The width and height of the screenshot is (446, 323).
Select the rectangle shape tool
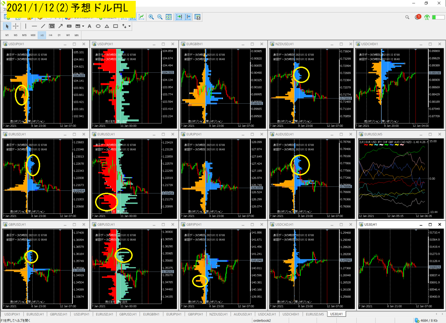pos(116,26)
